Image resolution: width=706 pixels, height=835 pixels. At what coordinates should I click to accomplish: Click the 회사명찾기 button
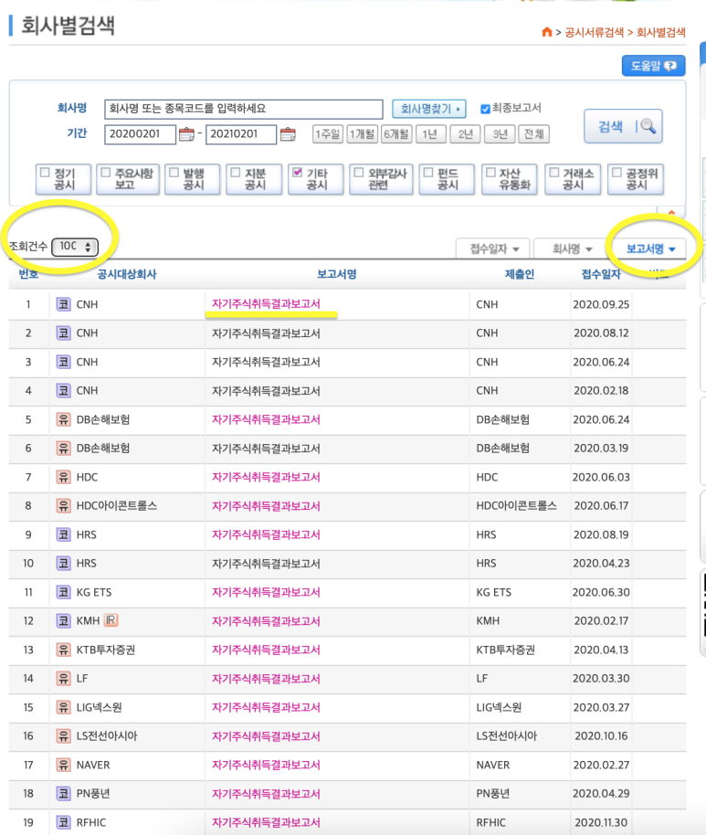pyautogui.click(x=429, y=109)
